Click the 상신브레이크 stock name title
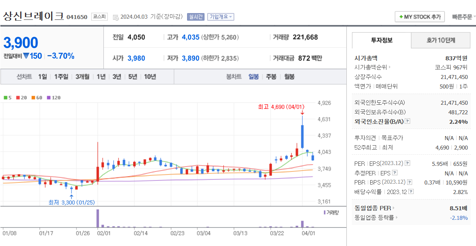476x246 pixels. (33, 16)
